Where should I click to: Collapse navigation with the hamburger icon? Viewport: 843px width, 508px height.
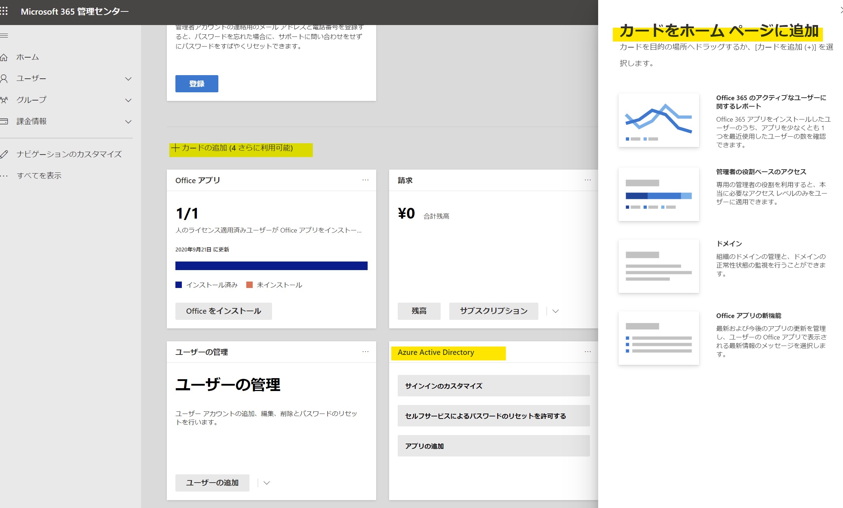coord(4,35)
